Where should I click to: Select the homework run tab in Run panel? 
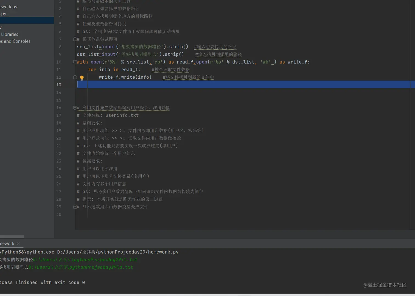[x=7, y=243]
